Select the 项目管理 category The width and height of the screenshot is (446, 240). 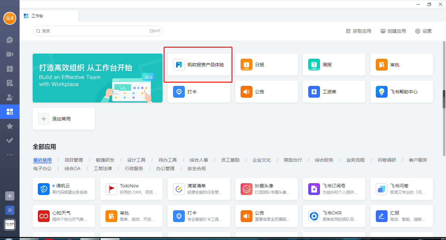point(74,160)
